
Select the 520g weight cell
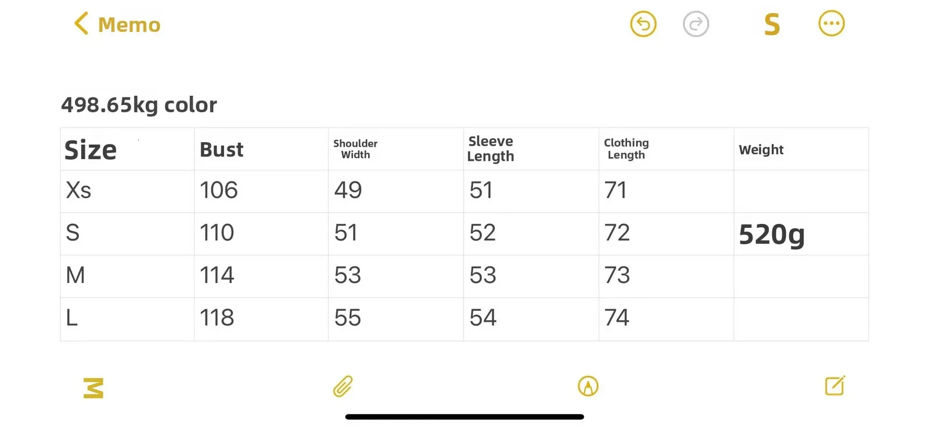(771, 234)
